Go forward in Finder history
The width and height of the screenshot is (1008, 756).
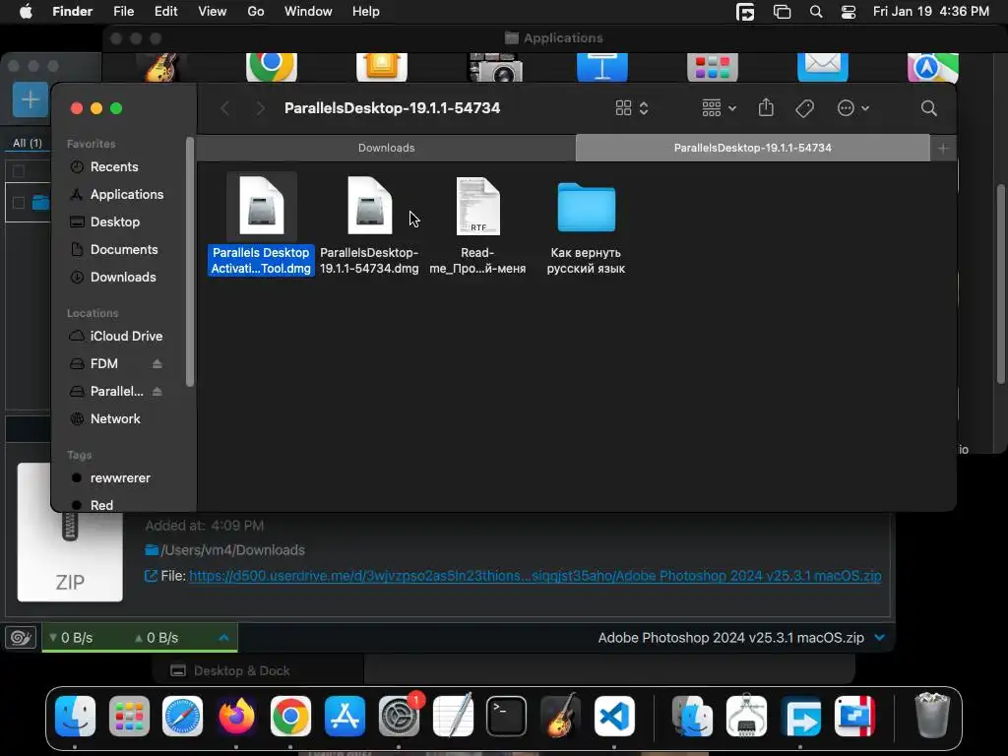(x=260, y=108)
